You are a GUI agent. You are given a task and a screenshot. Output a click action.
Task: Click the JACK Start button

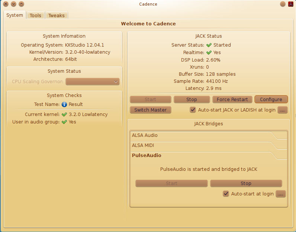tap(151, 100)
